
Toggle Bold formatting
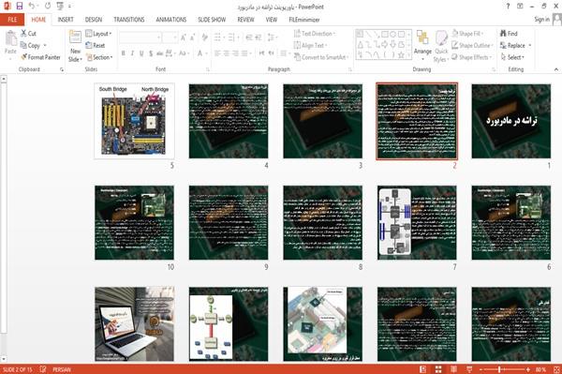point(124,53)
